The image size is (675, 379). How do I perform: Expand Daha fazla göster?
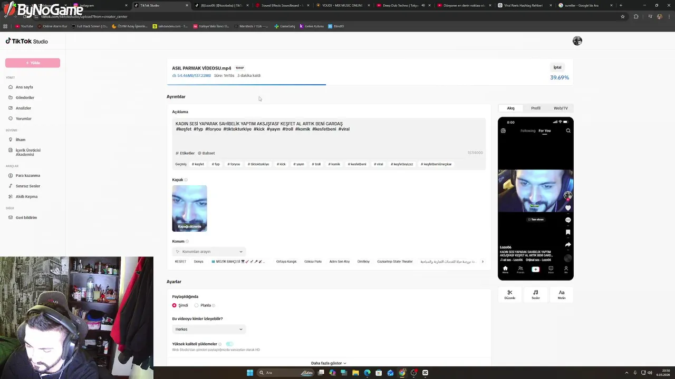click(x=329, y=363)
